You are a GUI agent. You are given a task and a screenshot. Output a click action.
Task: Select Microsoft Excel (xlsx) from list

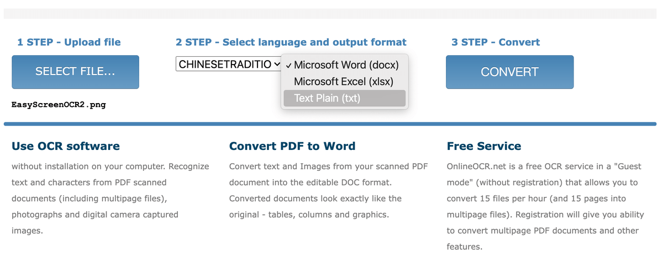pyautogui.click(x=345, y=81)
